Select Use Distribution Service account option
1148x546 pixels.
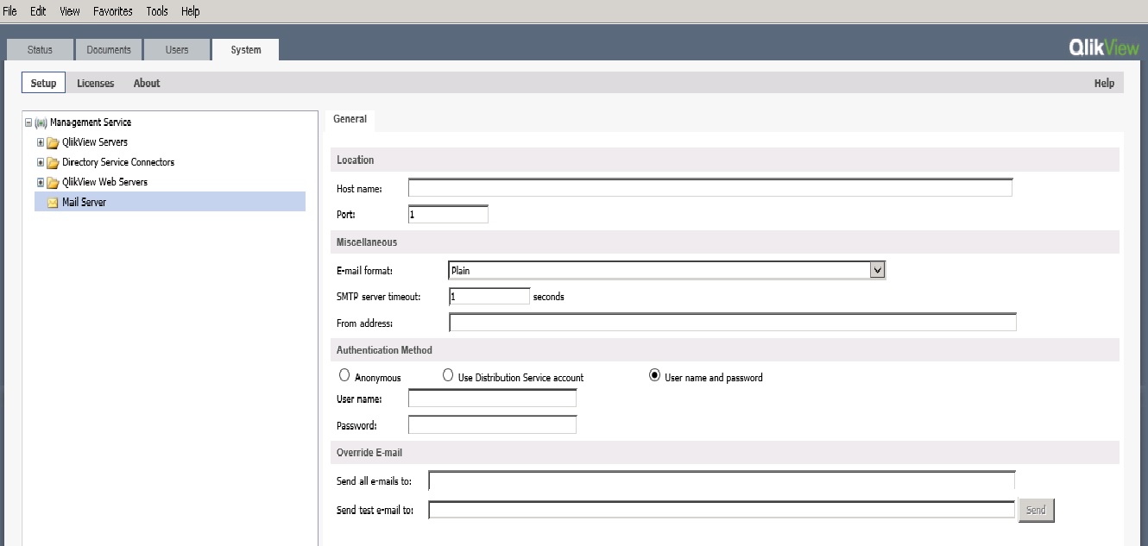pyautogui.click(x=448, y=375)
